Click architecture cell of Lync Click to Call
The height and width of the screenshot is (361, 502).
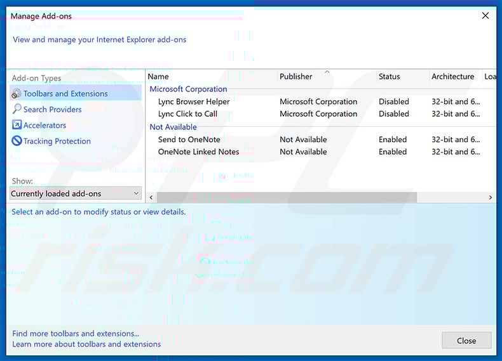(456, 114)
